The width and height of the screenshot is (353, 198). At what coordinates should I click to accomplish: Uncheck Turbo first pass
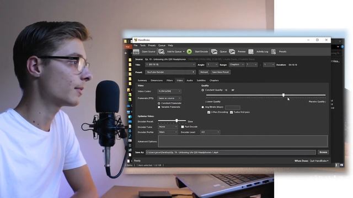point(231,112)
